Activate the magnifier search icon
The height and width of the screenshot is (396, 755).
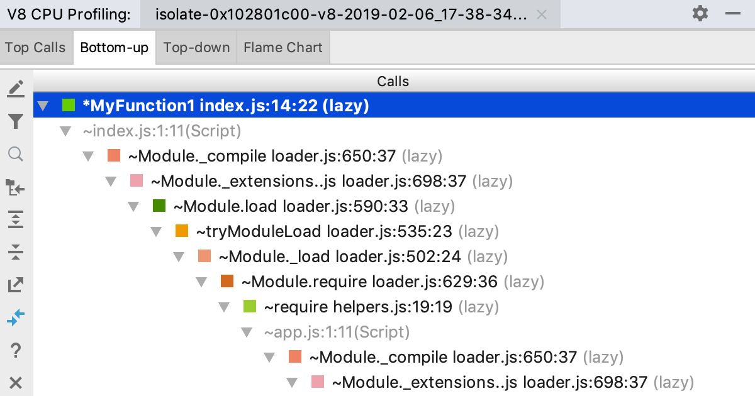coord(16,155)
